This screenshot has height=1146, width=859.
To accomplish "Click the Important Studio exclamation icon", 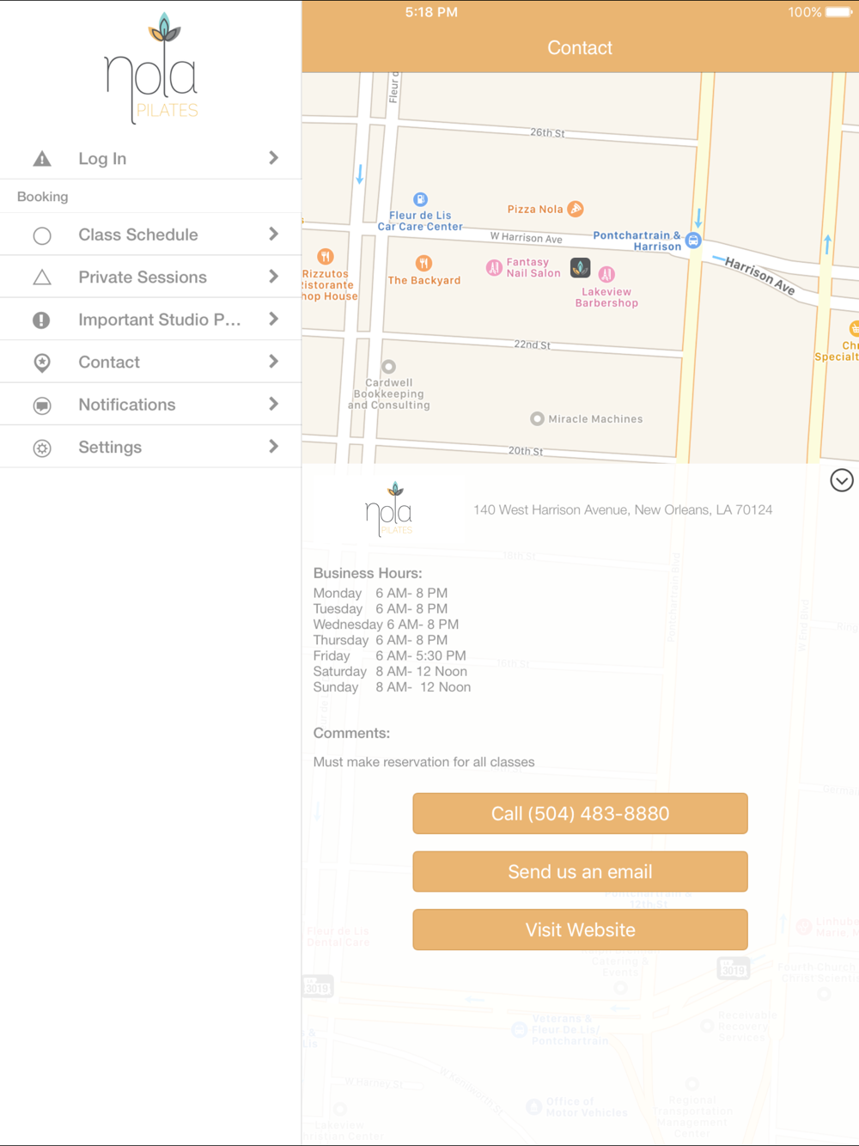I will (x=42, y=320).
